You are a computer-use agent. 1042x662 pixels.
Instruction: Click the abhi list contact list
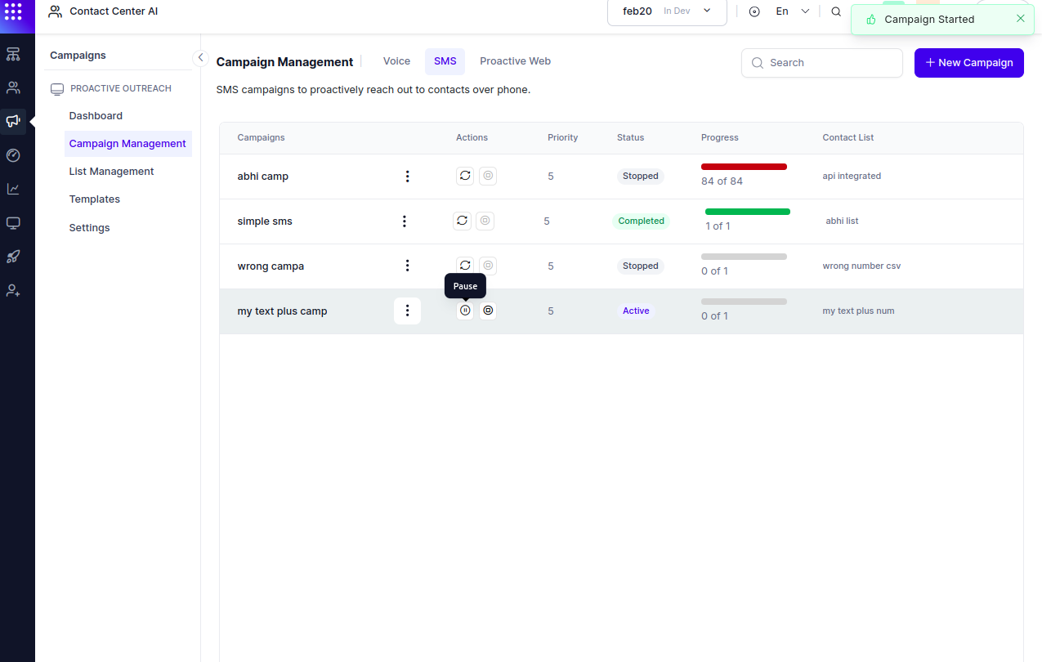842,221
